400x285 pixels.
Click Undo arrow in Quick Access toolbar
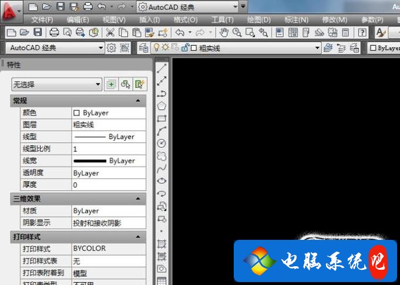(102, 6)
